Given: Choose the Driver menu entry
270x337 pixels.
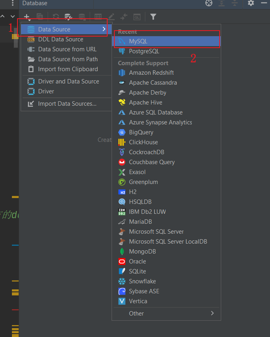Looking at the screenshot, I should (x=67, y=91).
